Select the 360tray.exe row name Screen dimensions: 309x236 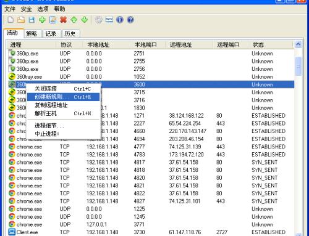coord(29,77)
